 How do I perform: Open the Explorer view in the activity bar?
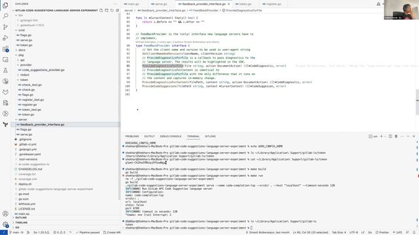pyautogui.click(x=5, y=5)
